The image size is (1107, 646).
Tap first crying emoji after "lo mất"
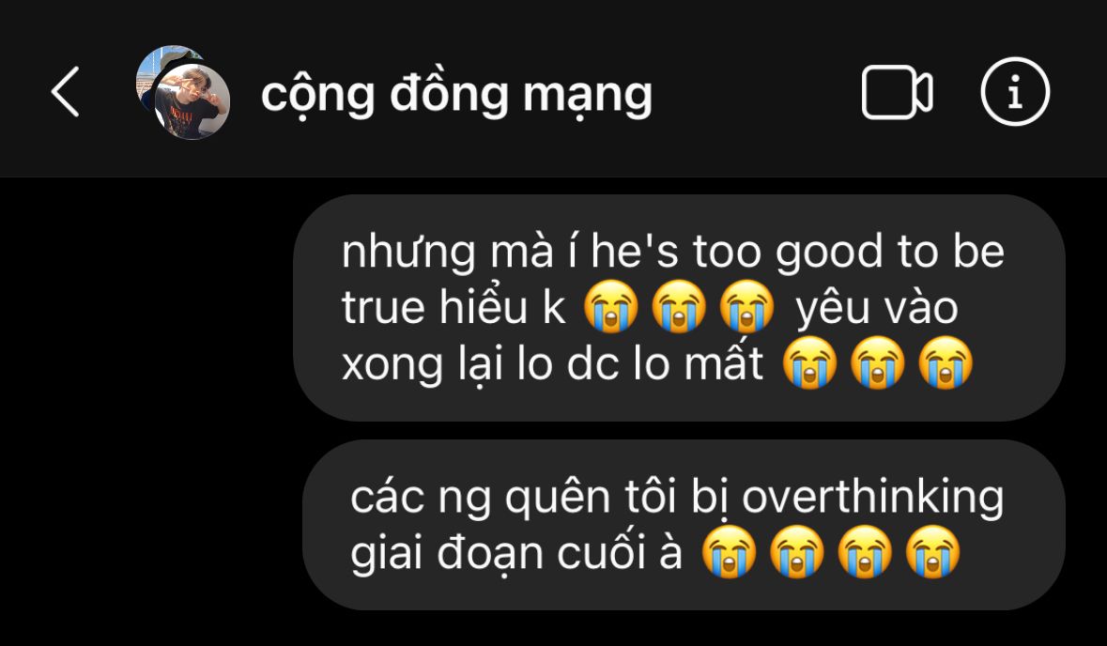tap(809, 362)
